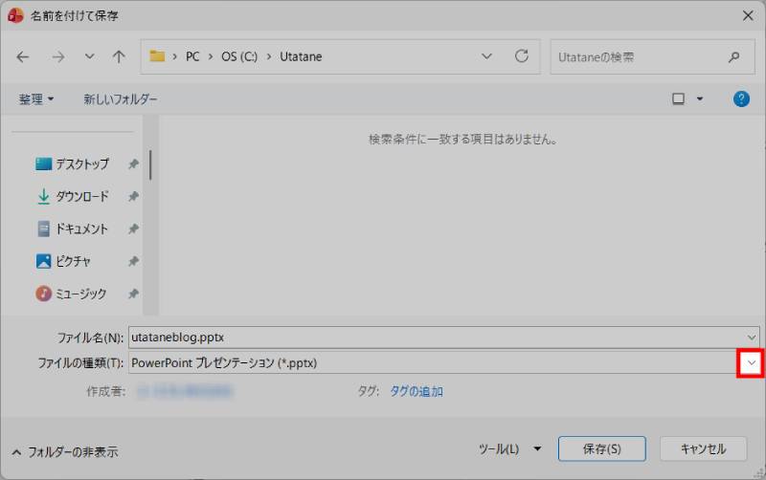The image size is (766, 480).
Task: Click the タグの追加 link
Action: [417, 391]
